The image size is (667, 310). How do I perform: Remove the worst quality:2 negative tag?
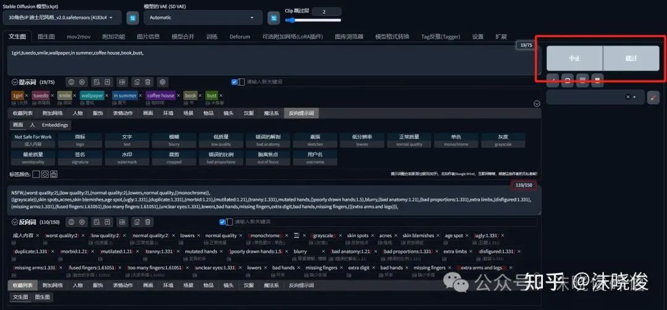pos(83,235)
